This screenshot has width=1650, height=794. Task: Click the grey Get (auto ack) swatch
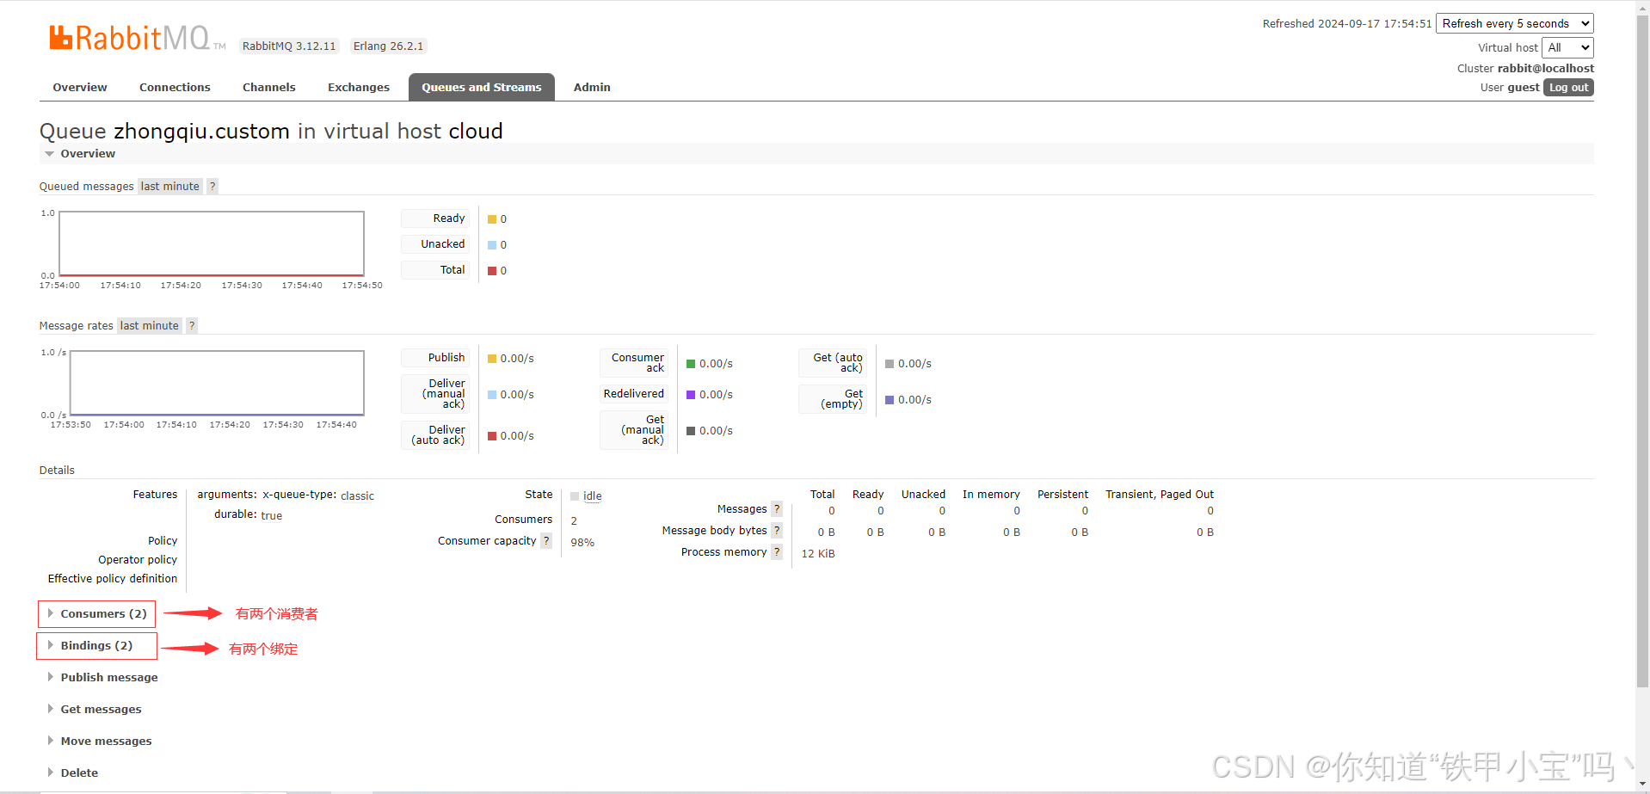point(890,364)
